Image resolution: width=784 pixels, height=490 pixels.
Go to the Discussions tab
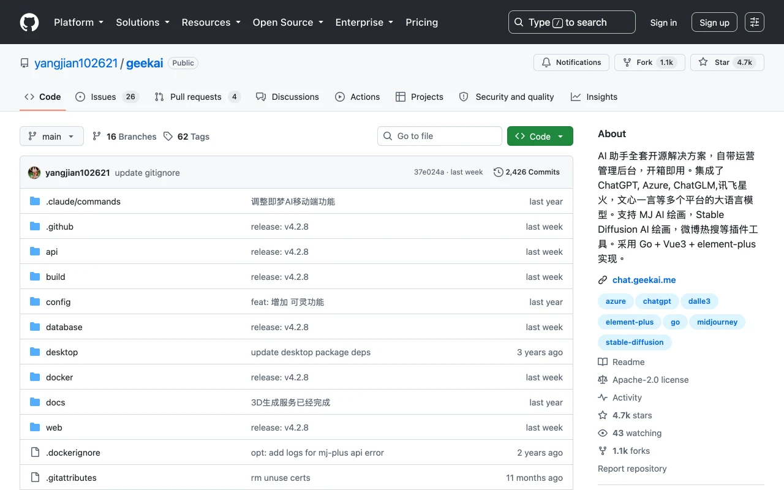[x=287, y=97]
